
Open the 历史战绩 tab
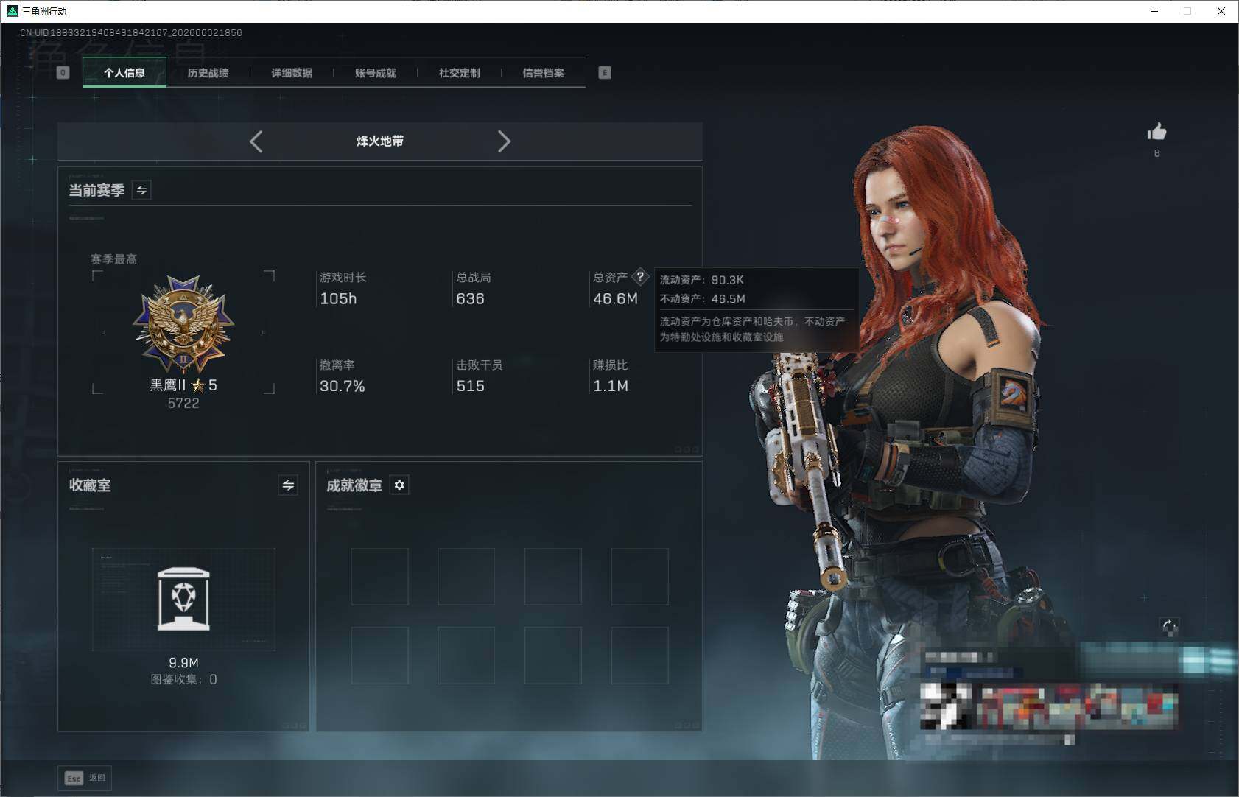[208, 72]
